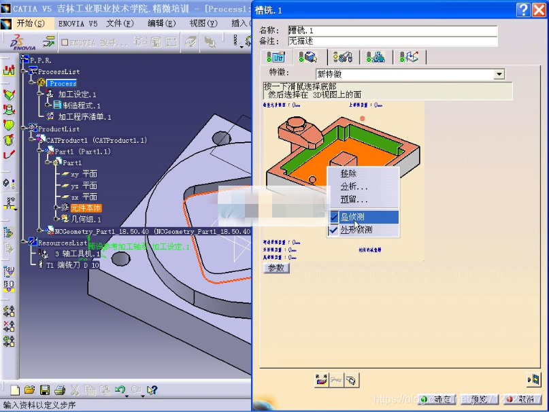Click the 预览 button
549x412 pixels.
click(x=479, y=399)
